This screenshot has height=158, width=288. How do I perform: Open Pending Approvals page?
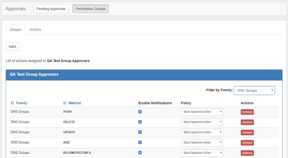(x=51, y=9)
